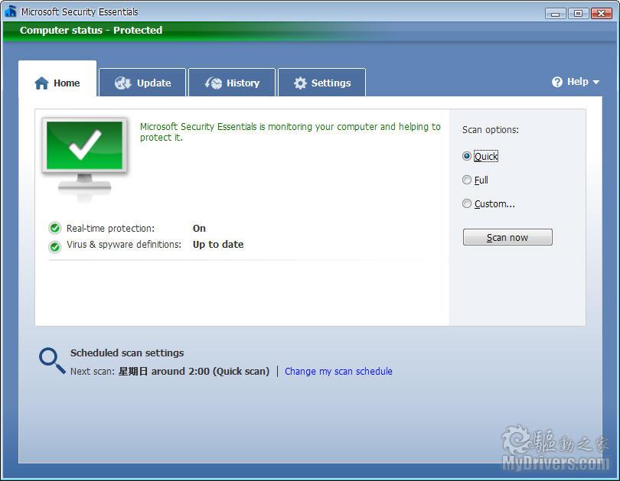The width and height of the screenshot is (620, 481).
Task: Click the 'On' real-time protection value
Action: pyautogui.click(x=199, y=228)
